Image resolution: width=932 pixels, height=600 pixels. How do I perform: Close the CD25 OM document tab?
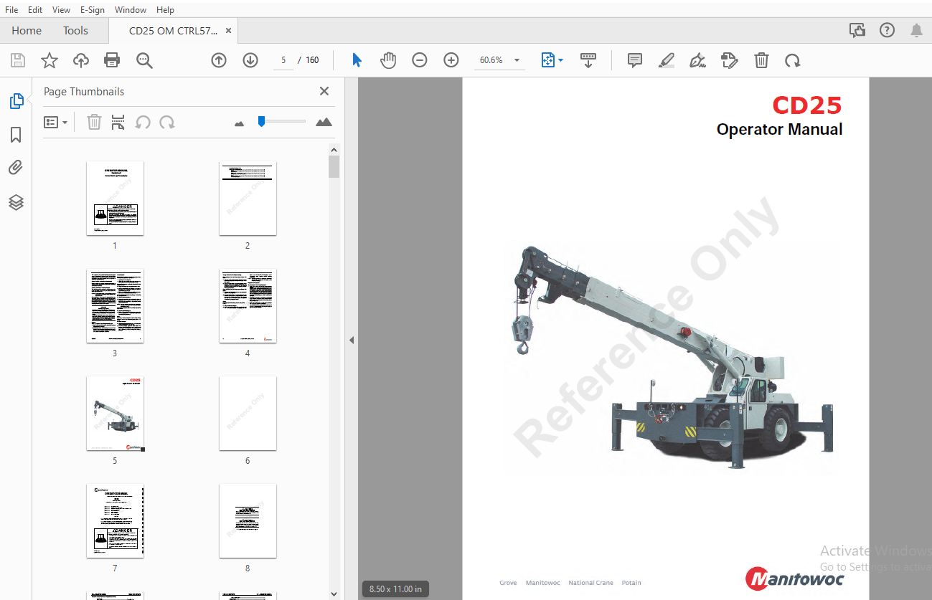click(x=228, y=31)
